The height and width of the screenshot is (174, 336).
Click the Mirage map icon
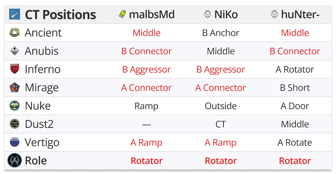(14, 88)
